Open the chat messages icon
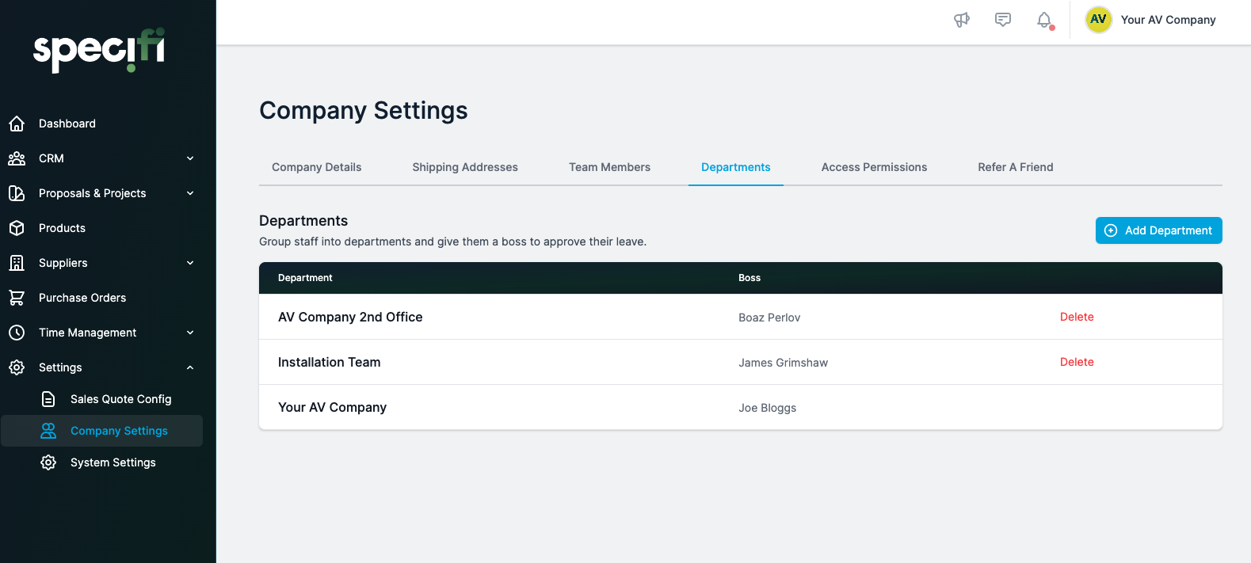 [1003, 20]
